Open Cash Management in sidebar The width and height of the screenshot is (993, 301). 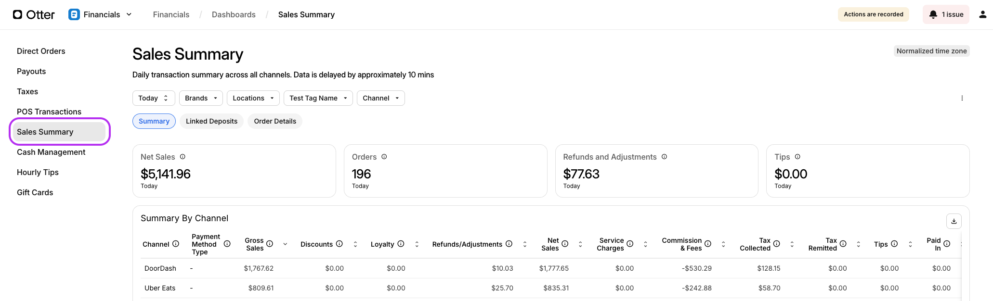(x=51, y=152)
